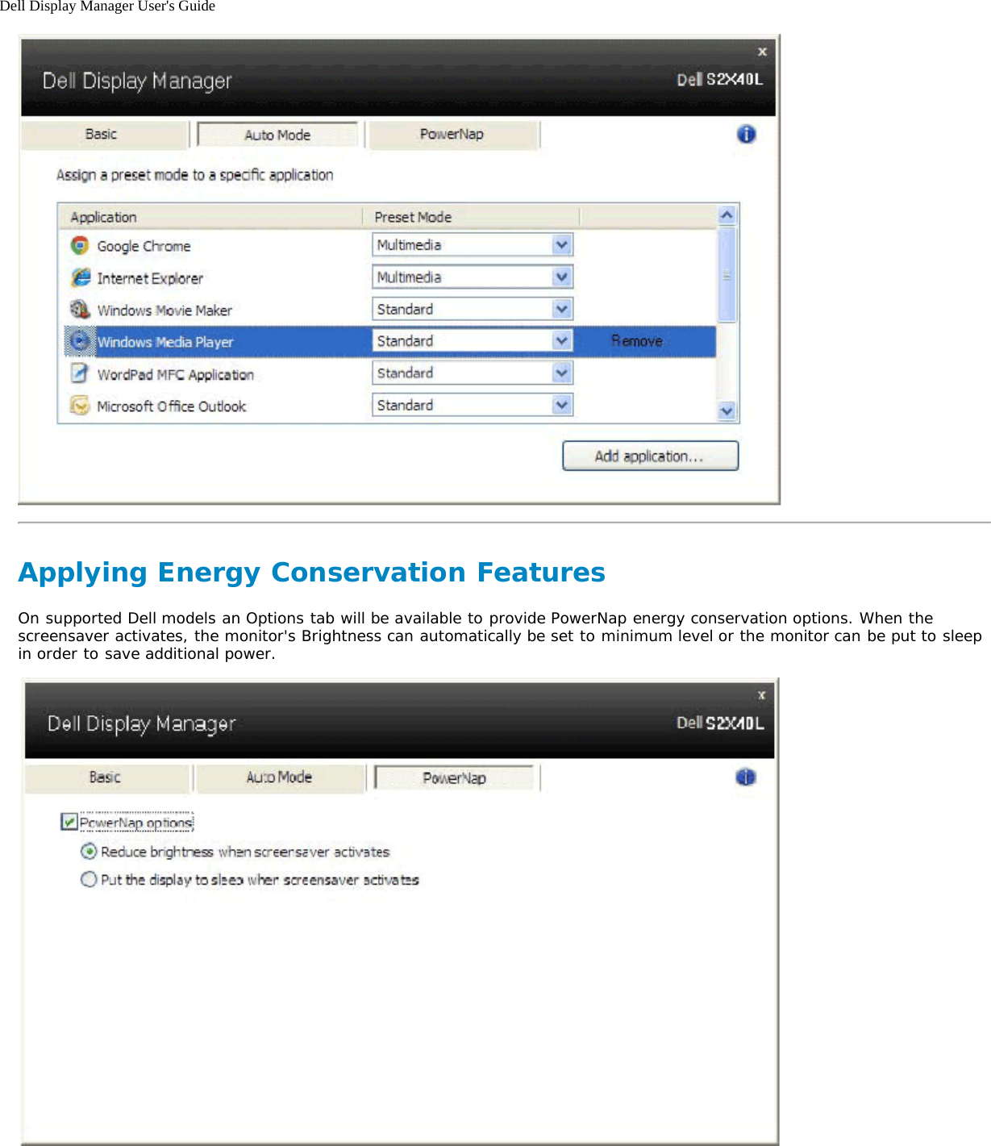This screenshot has height=1146, width=991.
Task: Open PowerNap tab in upper window
Action: [452, 135]
